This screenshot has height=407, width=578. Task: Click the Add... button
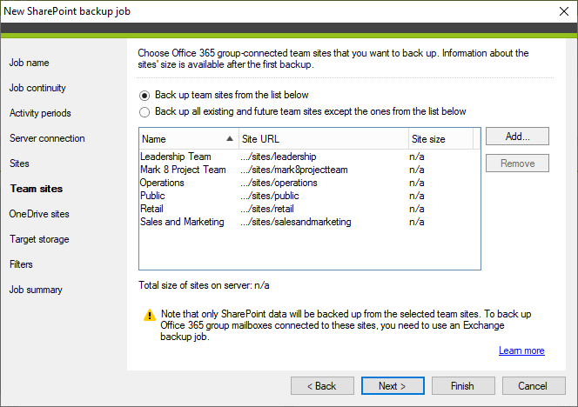pyautogui.click(x=517, y=137)
